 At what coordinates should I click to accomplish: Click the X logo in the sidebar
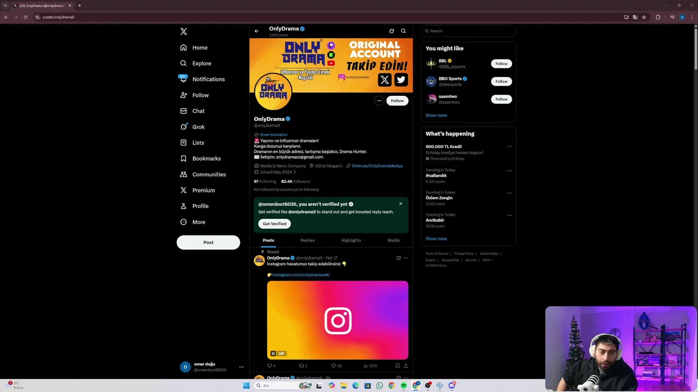(x=184, y=32)
